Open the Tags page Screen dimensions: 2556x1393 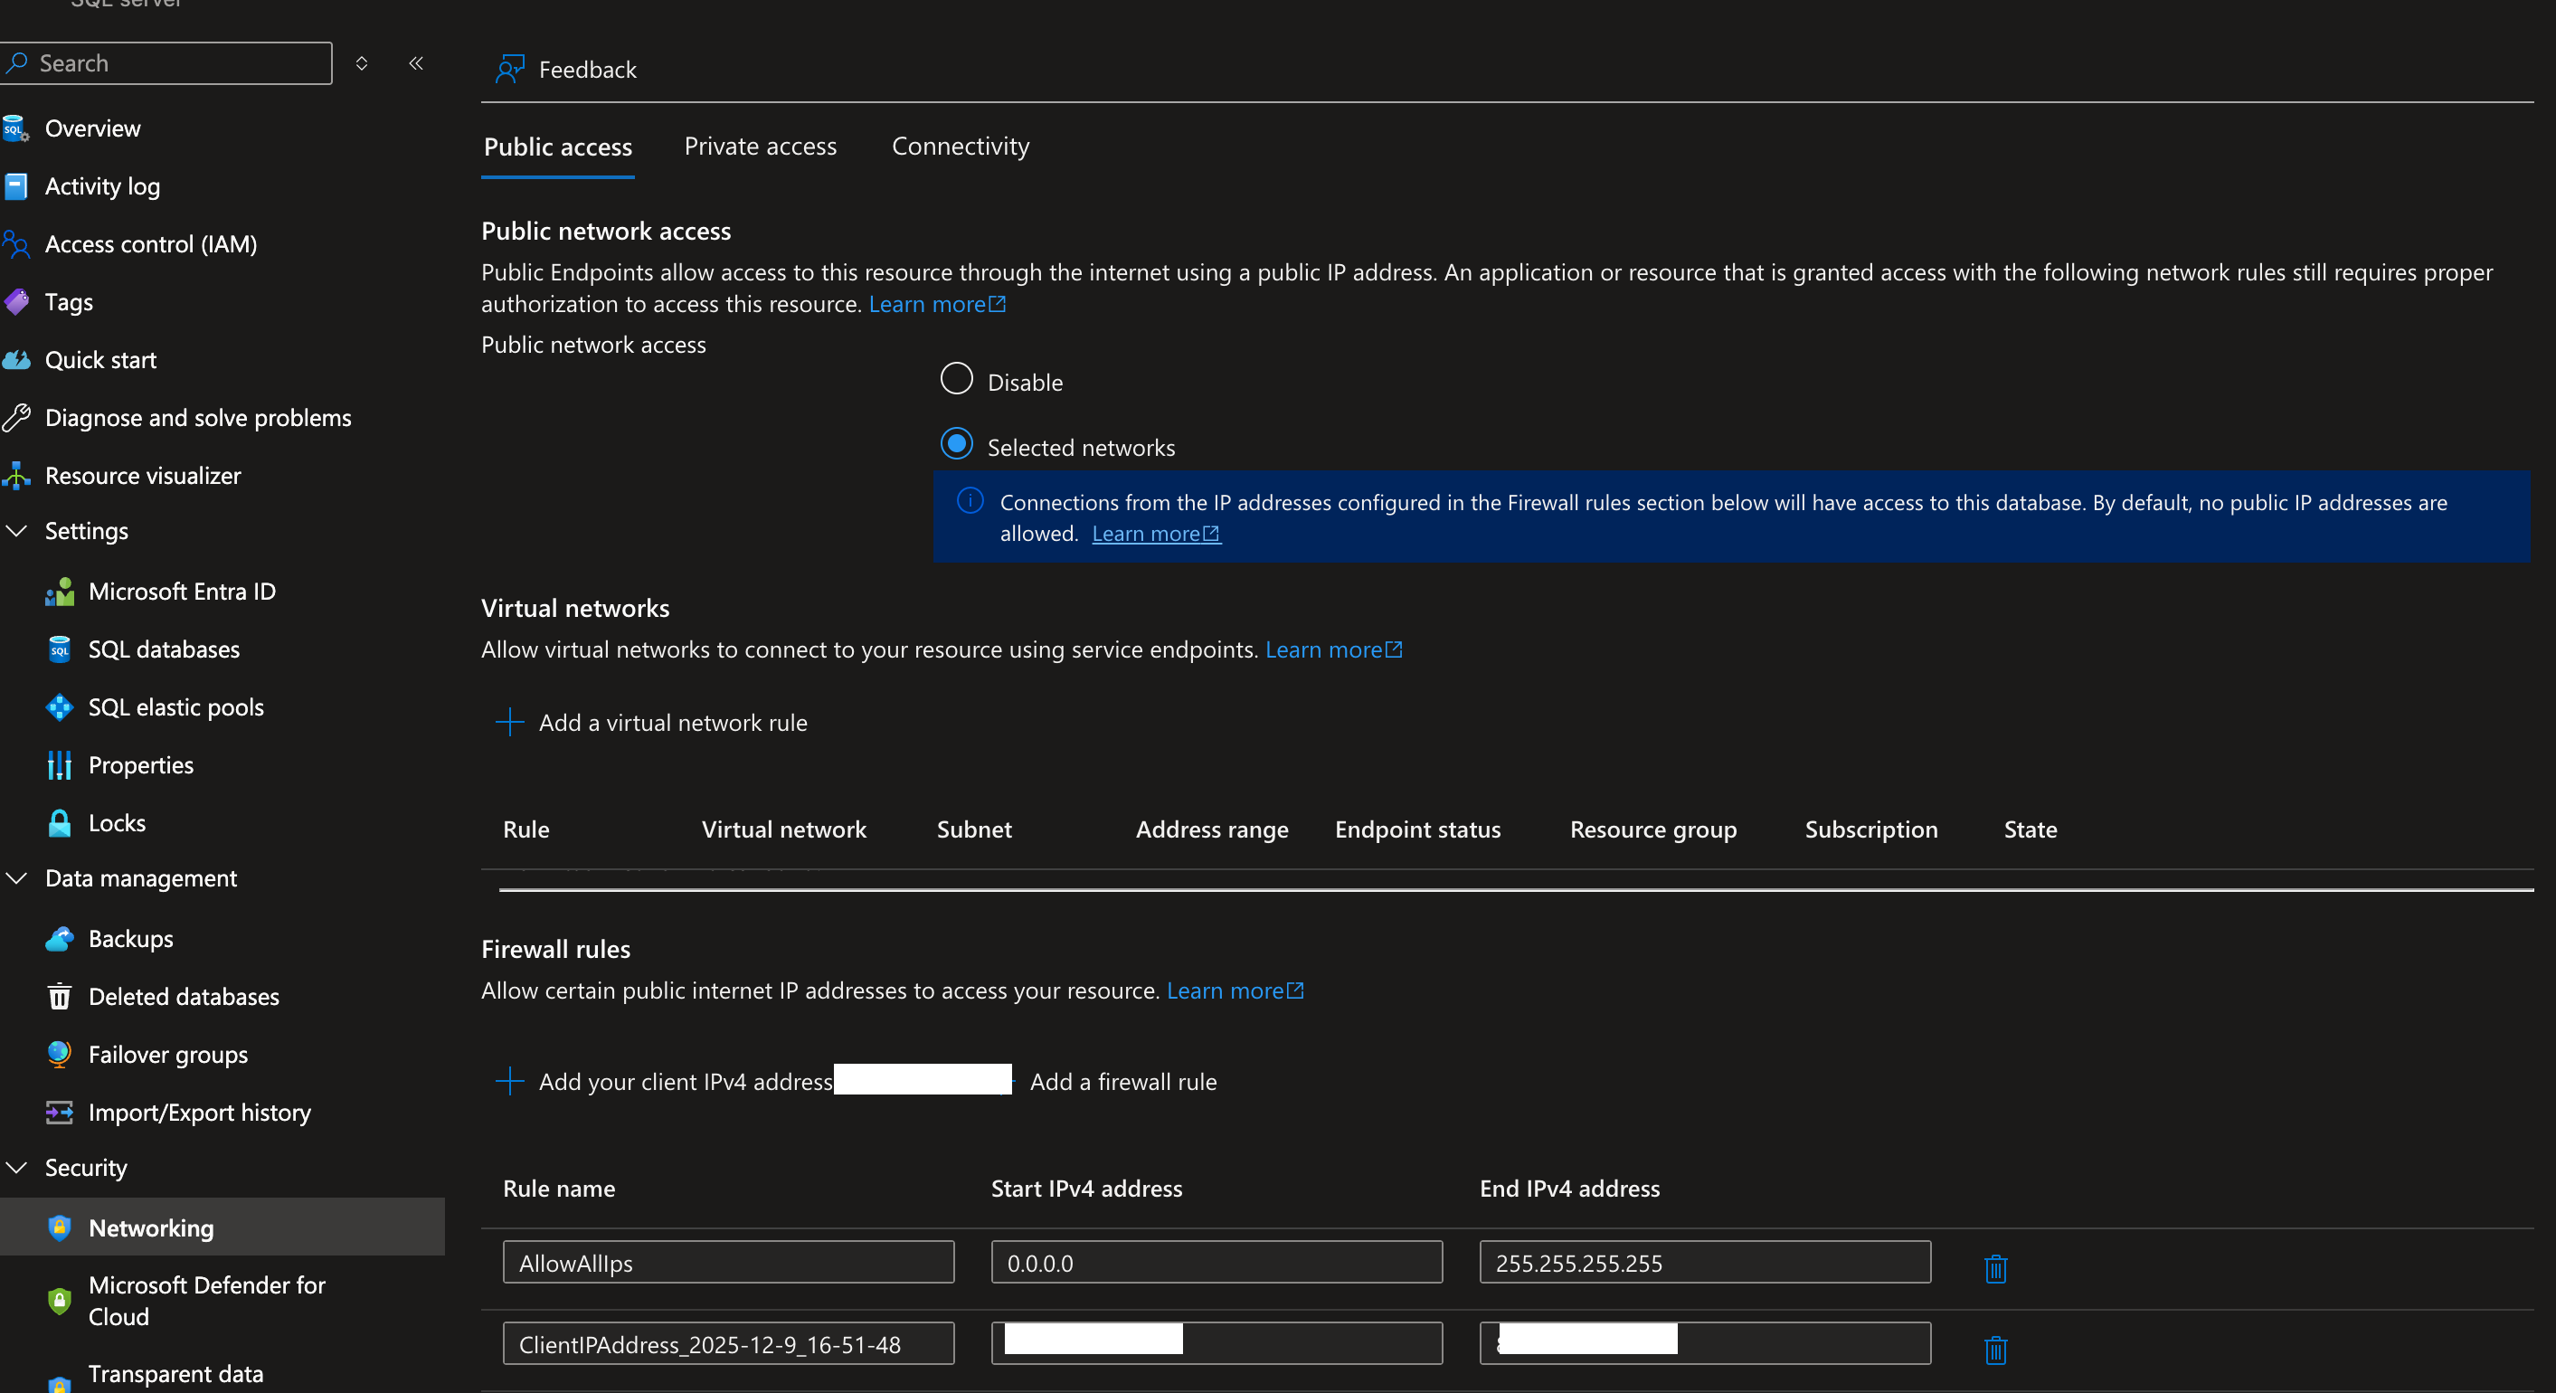tap(67, 301)
